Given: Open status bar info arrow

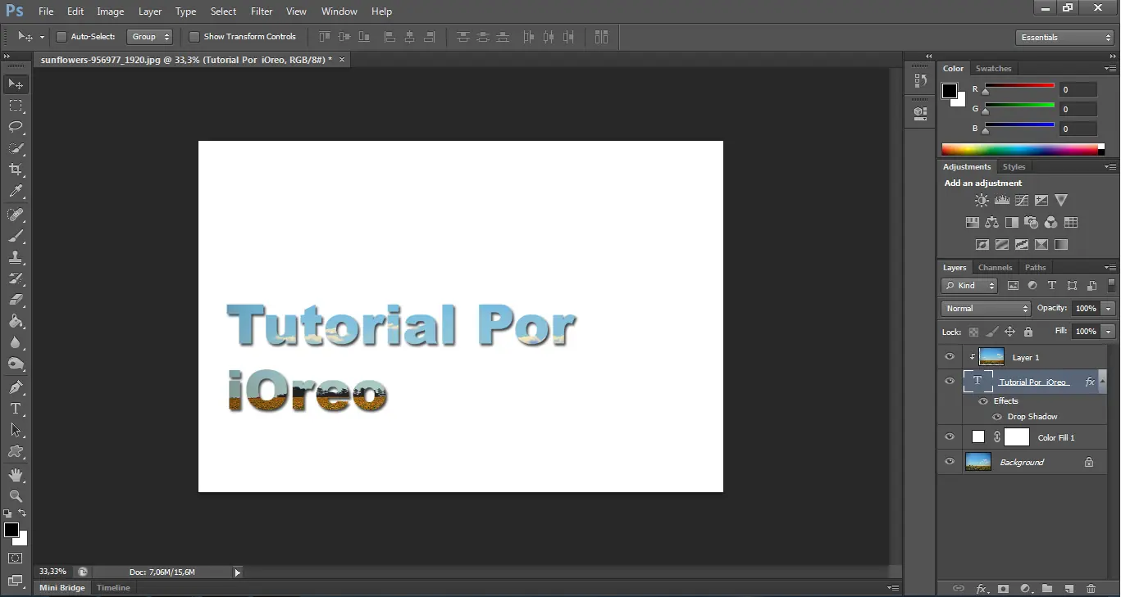Looking at the screenshot, I should click(238, 572).
